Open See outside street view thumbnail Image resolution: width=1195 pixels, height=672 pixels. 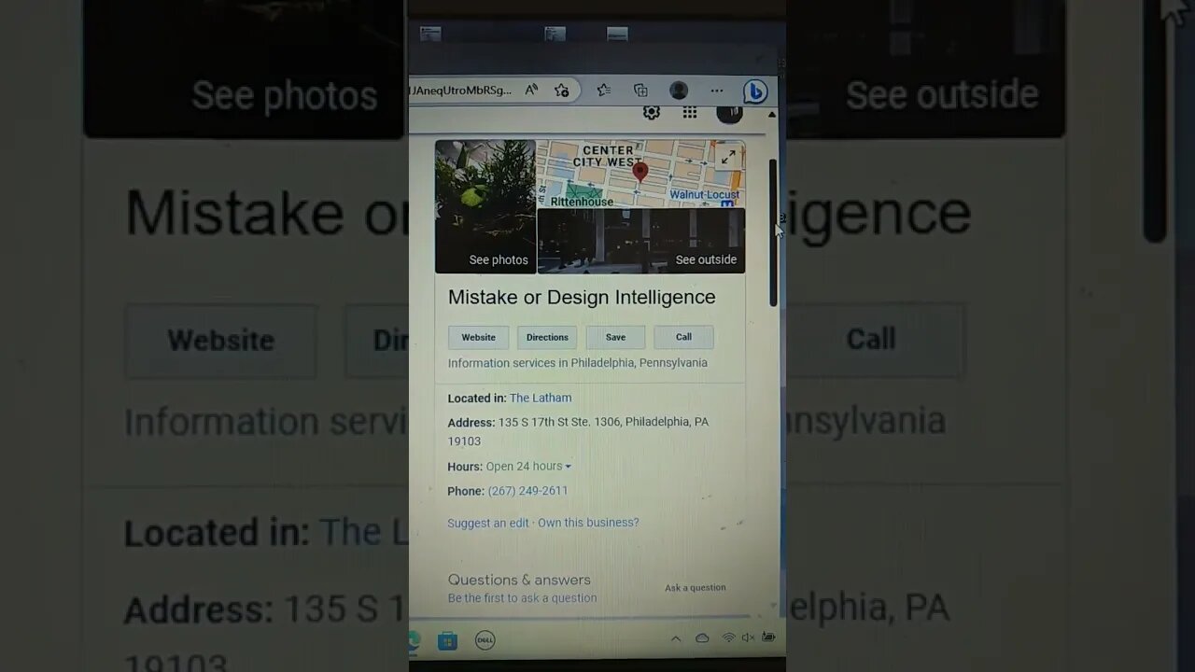641,241
